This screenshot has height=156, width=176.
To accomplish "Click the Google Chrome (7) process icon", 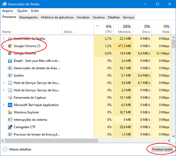I will pyautogui.click(x=10, y=46).
